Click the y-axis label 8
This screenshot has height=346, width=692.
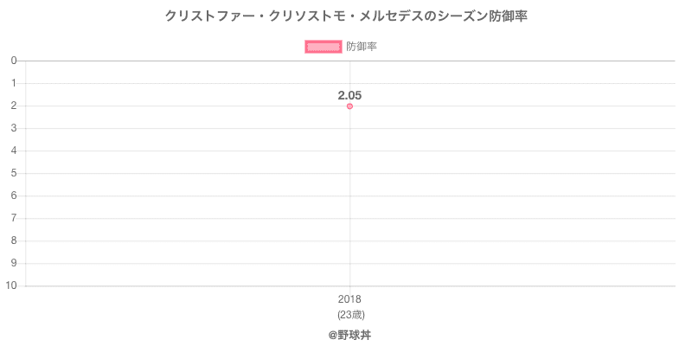click(x=15, y=240)
